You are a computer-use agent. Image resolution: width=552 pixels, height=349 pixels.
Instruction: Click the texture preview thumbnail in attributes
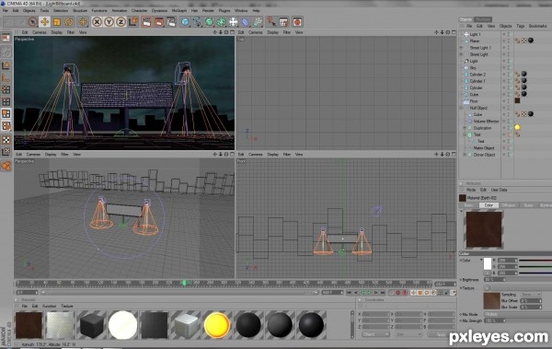[491, 301]
